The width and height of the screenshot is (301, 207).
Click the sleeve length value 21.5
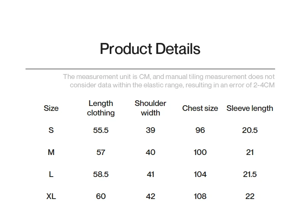(250, 174)
